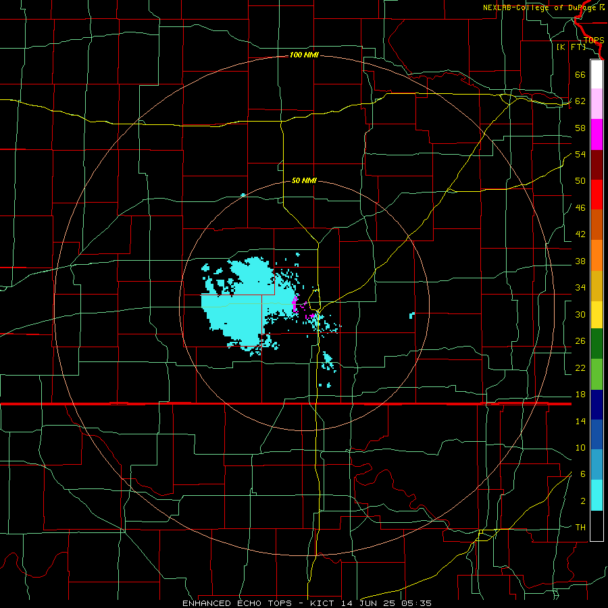
Task: Select the dark red 50-54 kft swatch
Action: tap(597, 165)
